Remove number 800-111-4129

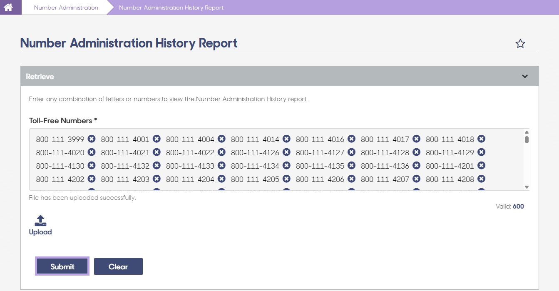(481, 152)
